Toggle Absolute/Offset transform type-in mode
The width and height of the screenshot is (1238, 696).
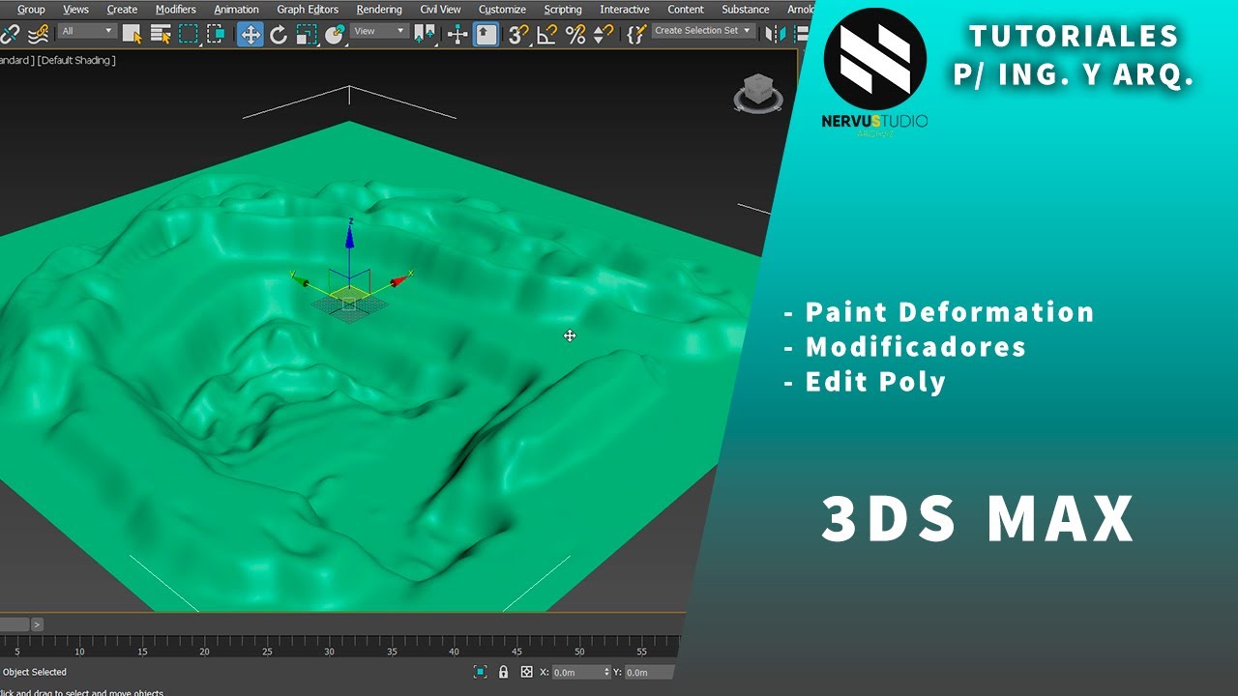[526, 672]
